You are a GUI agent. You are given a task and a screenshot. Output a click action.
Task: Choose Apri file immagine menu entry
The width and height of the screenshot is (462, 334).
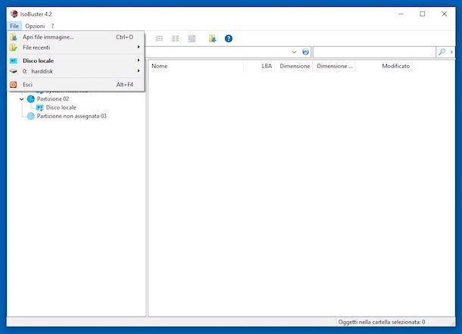pos(76,37)
